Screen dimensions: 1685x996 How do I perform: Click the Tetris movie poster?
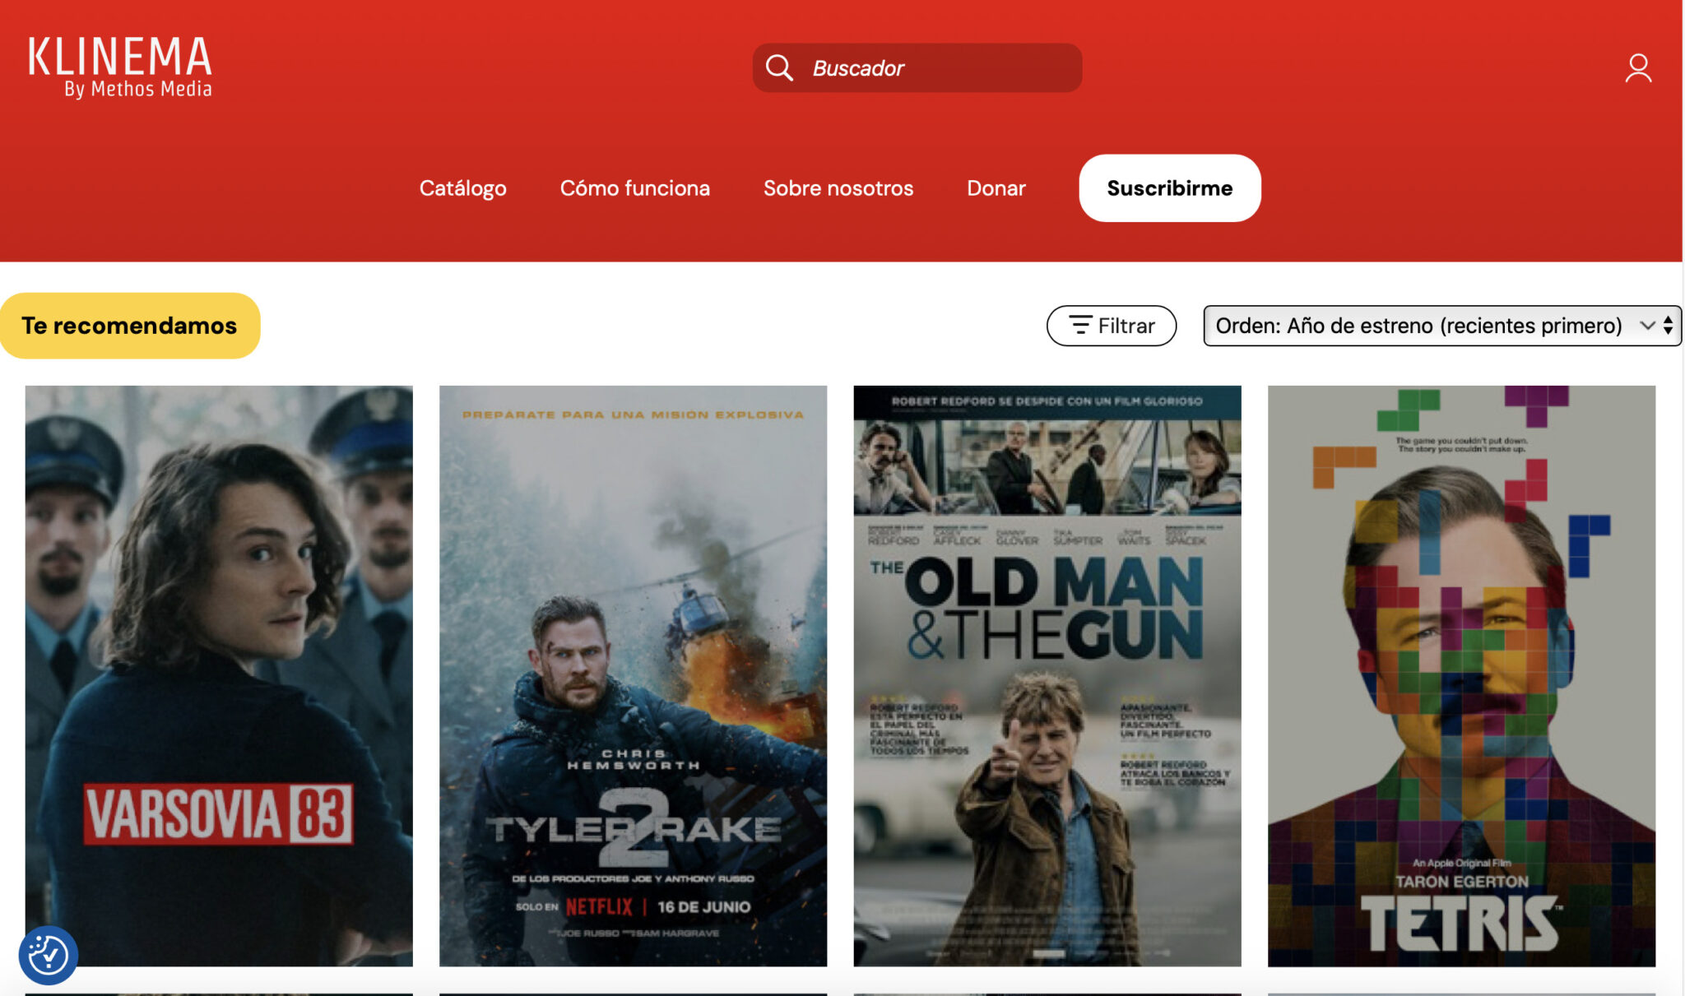click(x=1462, y=676)
